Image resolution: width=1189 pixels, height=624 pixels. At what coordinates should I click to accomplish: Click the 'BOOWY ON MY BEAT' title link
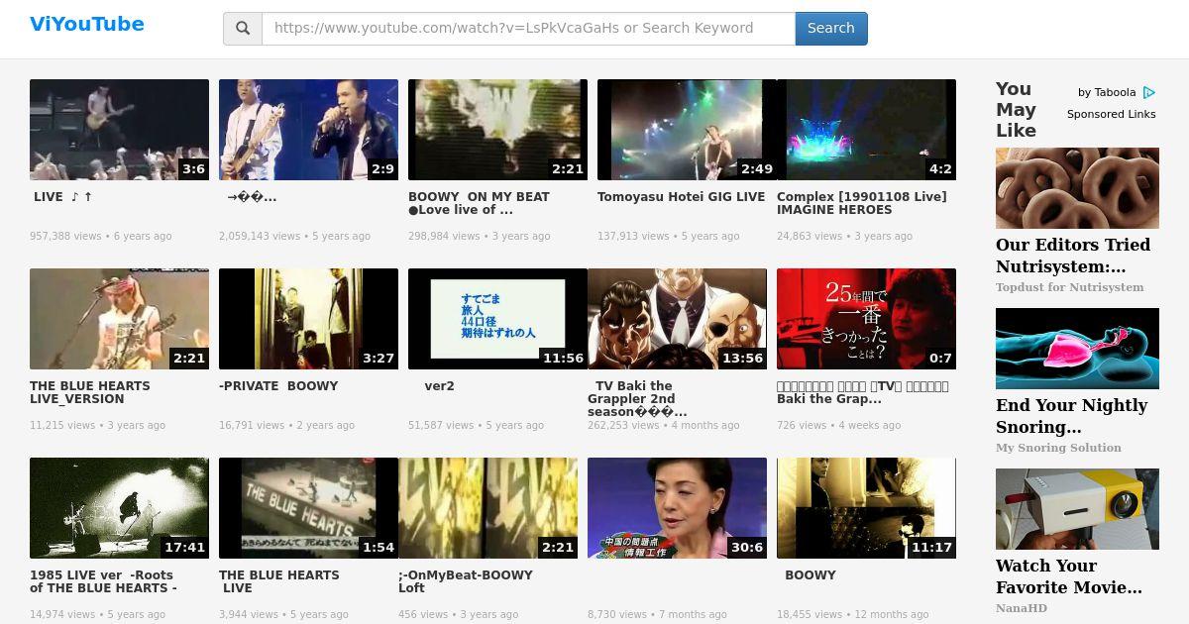point(479,203)
